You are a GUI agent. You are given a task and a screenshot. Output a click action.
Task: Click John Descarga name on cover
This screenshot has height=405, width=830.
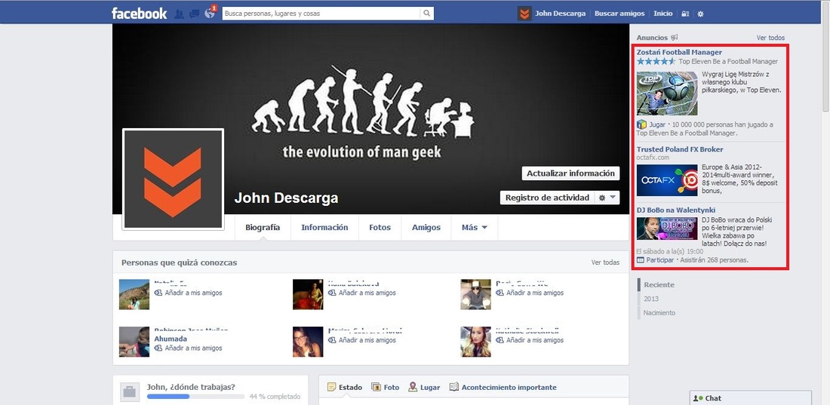pos(287,198)
